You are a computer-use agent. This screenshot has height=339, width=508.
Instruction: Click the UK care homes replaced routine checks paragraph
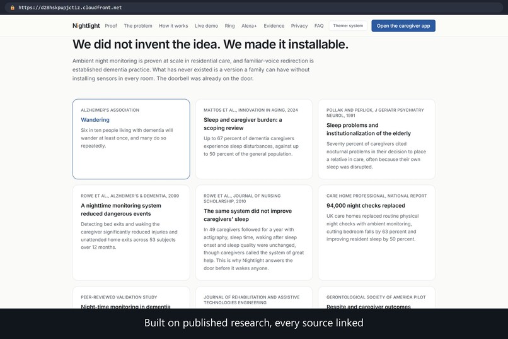tap(372, 227)
